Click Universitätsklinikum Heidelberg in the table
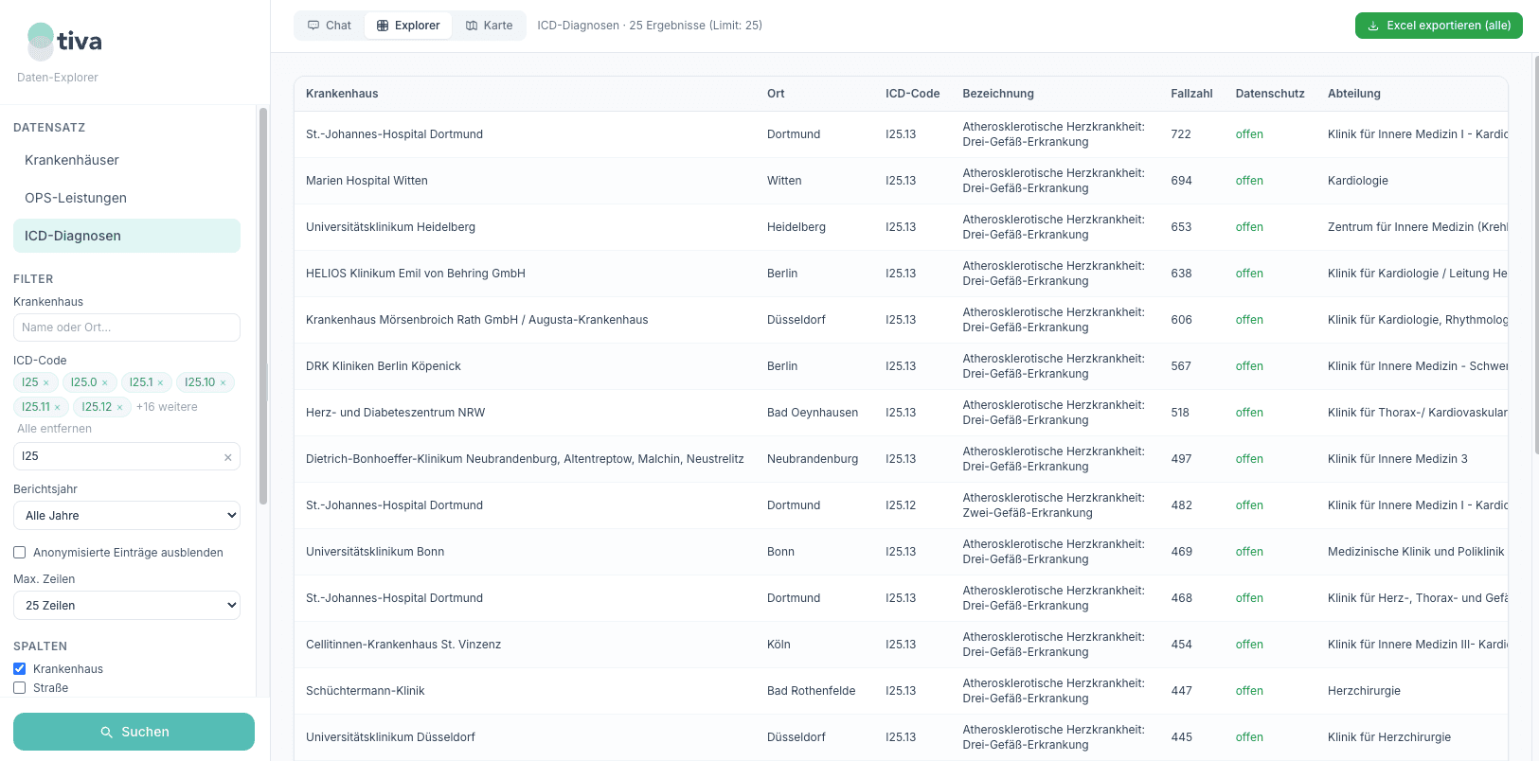This screenshot has width=1539, height=761. 390,227
